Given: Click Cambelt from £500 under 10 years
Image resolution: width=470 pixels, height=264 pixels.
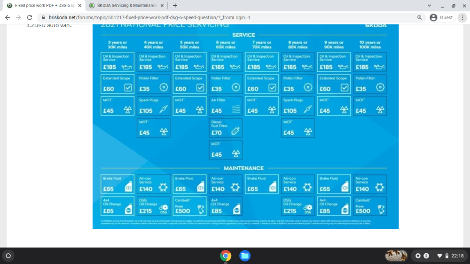Looking at the screenshot, I should click(x=370, y=206).
